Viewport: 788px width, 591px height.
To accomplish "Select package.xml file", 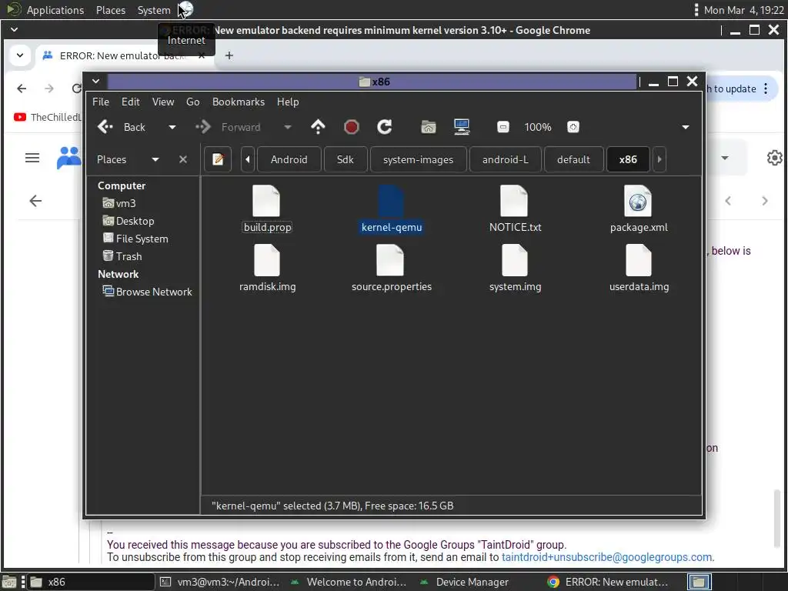I will tap(638, 209).
